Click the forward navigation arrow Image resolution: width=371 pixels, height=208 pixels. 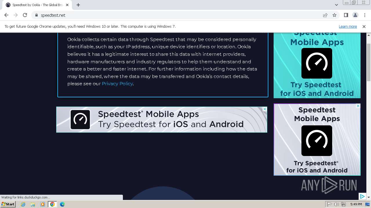(x=16, y=15)
